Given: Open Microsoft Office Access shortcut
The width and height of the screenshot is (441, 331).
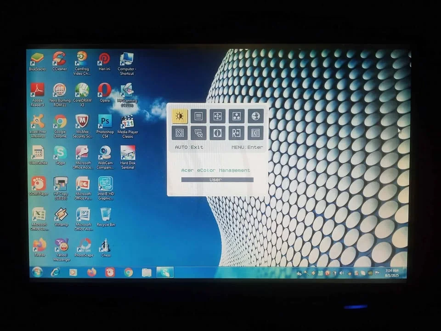Looking at the screenshot, I should (83, 157).
